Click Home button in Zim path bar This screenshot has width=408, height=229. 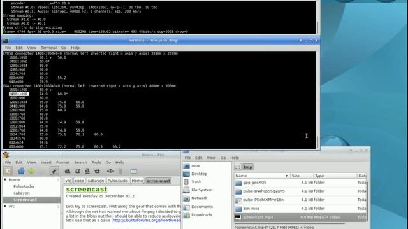[137, 181]
